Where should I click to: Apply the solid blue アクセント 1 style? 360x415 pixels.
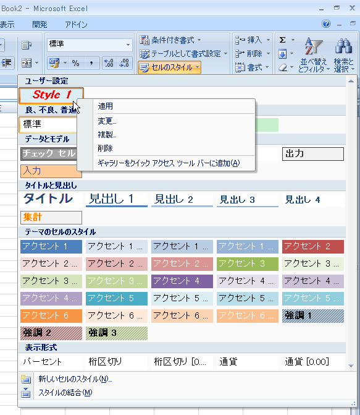(51, 246)
